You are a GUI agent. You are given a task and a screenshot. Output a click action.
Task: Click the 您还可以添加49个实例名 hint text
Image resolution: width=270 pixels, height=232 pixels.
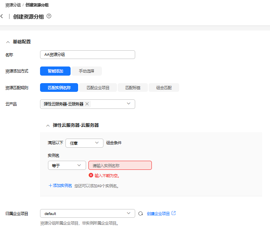(x=97, y=186)
